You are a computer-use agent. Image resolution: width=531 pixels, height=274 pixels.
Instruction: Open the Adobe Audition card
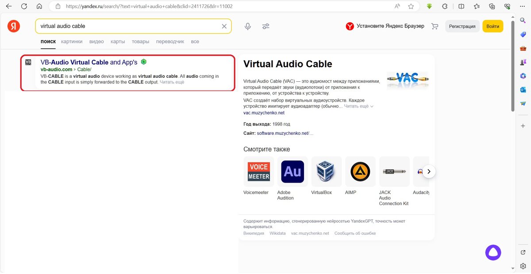[x=292, y=179]
